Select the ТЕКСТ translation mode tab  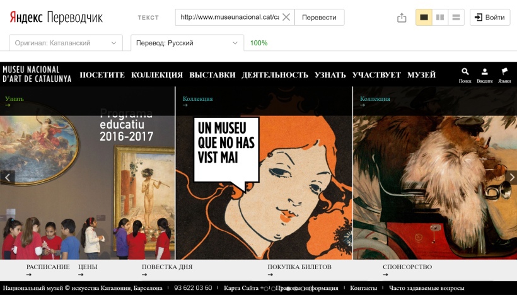[x=148, y=18]
